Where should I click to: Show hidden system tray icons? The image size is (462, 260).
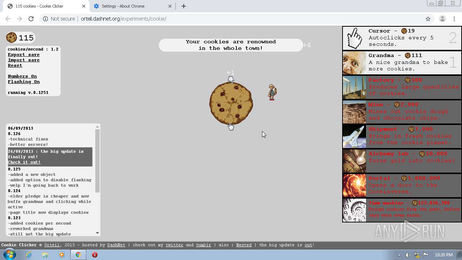pos(399,255)
